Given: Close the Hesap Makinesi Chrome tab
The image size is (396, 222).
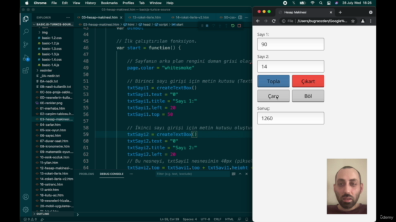Looking at the screenshot, I should [x=331, y=12].
